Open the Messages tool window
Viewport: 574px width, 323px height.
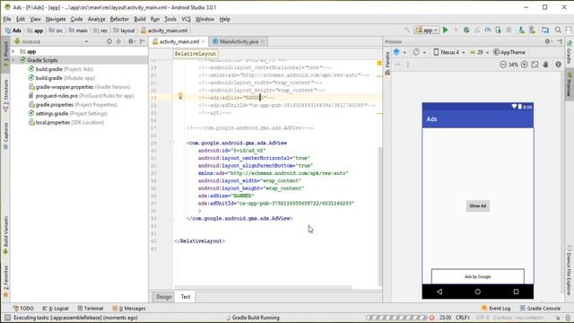tap(129, 309)
